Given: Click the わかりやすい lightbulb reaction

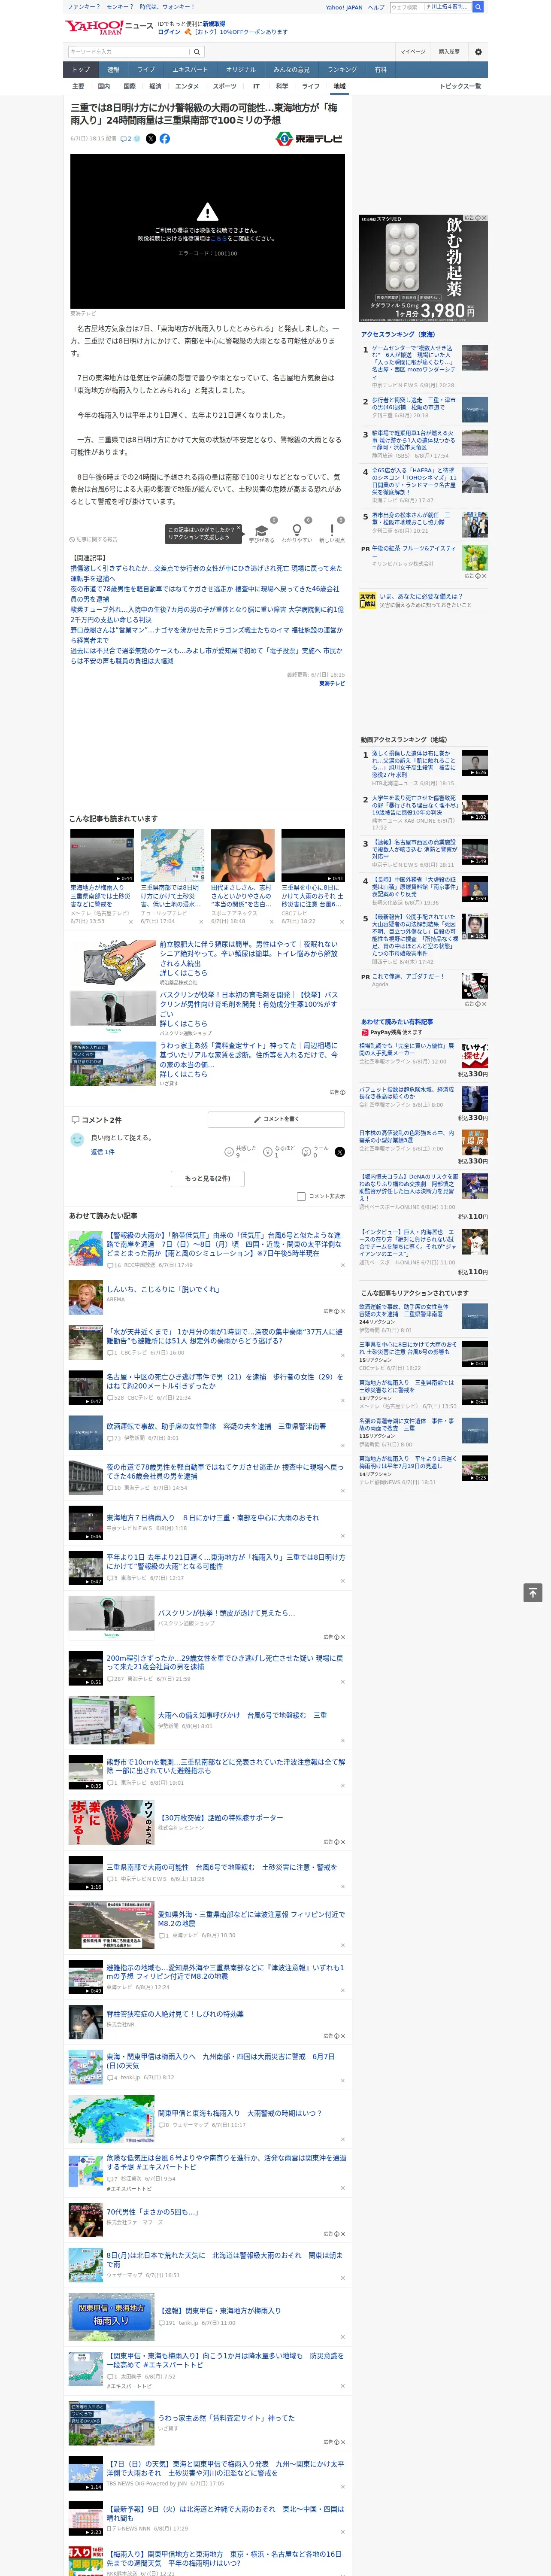Looking at the screenshot, I should coord(296,531).
